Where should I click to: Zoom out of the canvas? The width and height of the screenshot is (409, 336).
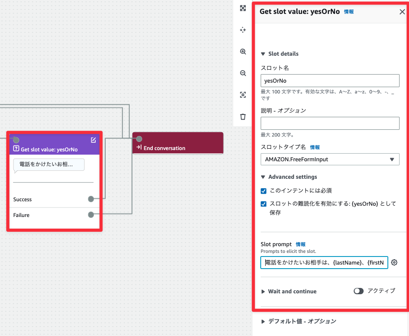243,73
